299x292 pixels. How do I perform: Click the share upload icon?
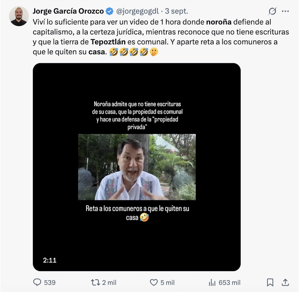click(286, 282)
